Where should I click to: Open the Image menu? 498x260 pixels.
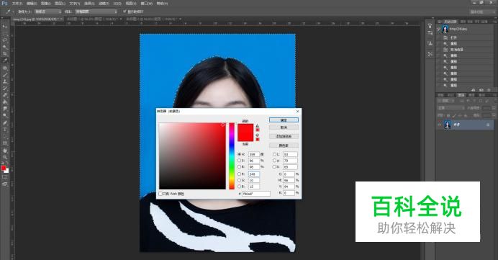46,4
